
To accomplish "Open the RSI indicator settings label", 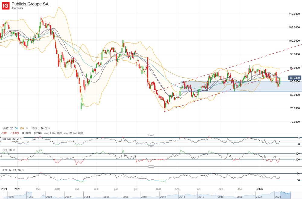I will coord(5,171).
